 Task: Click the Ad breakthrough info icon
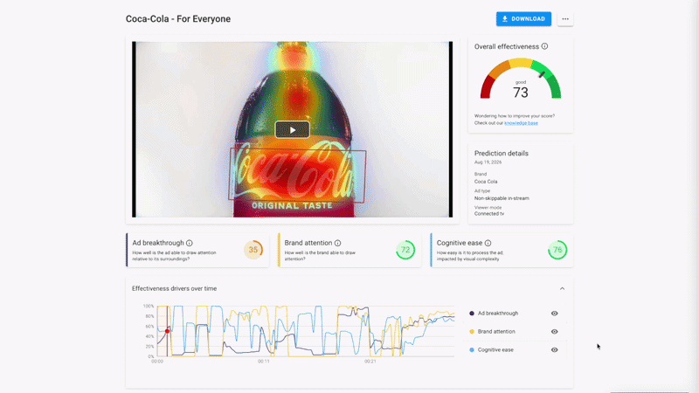190,243
